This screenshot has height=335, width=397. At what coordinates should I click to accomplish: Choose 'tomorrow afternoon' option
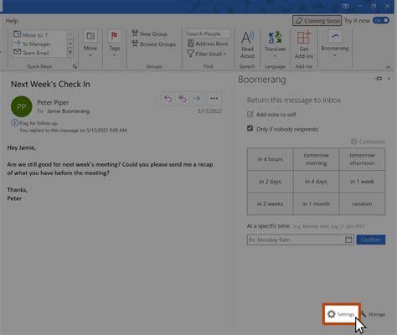coord(362,159)
